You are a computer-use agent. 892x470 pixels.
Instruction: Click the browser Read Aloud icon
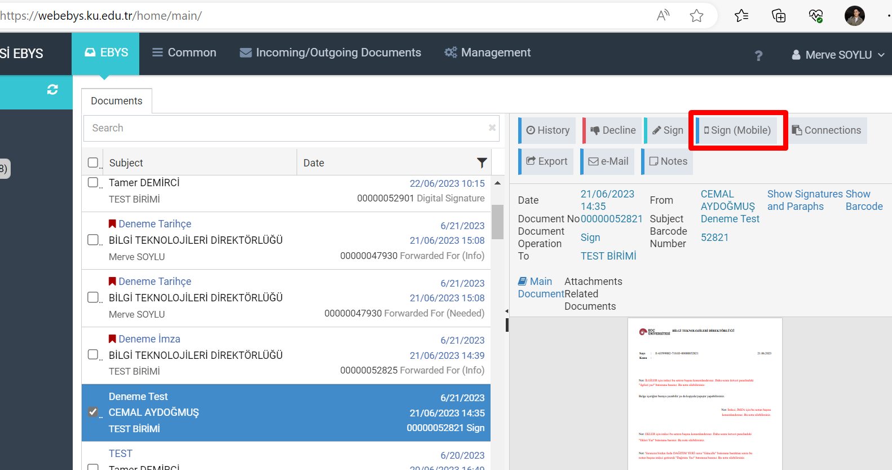[x=663, y=16]
